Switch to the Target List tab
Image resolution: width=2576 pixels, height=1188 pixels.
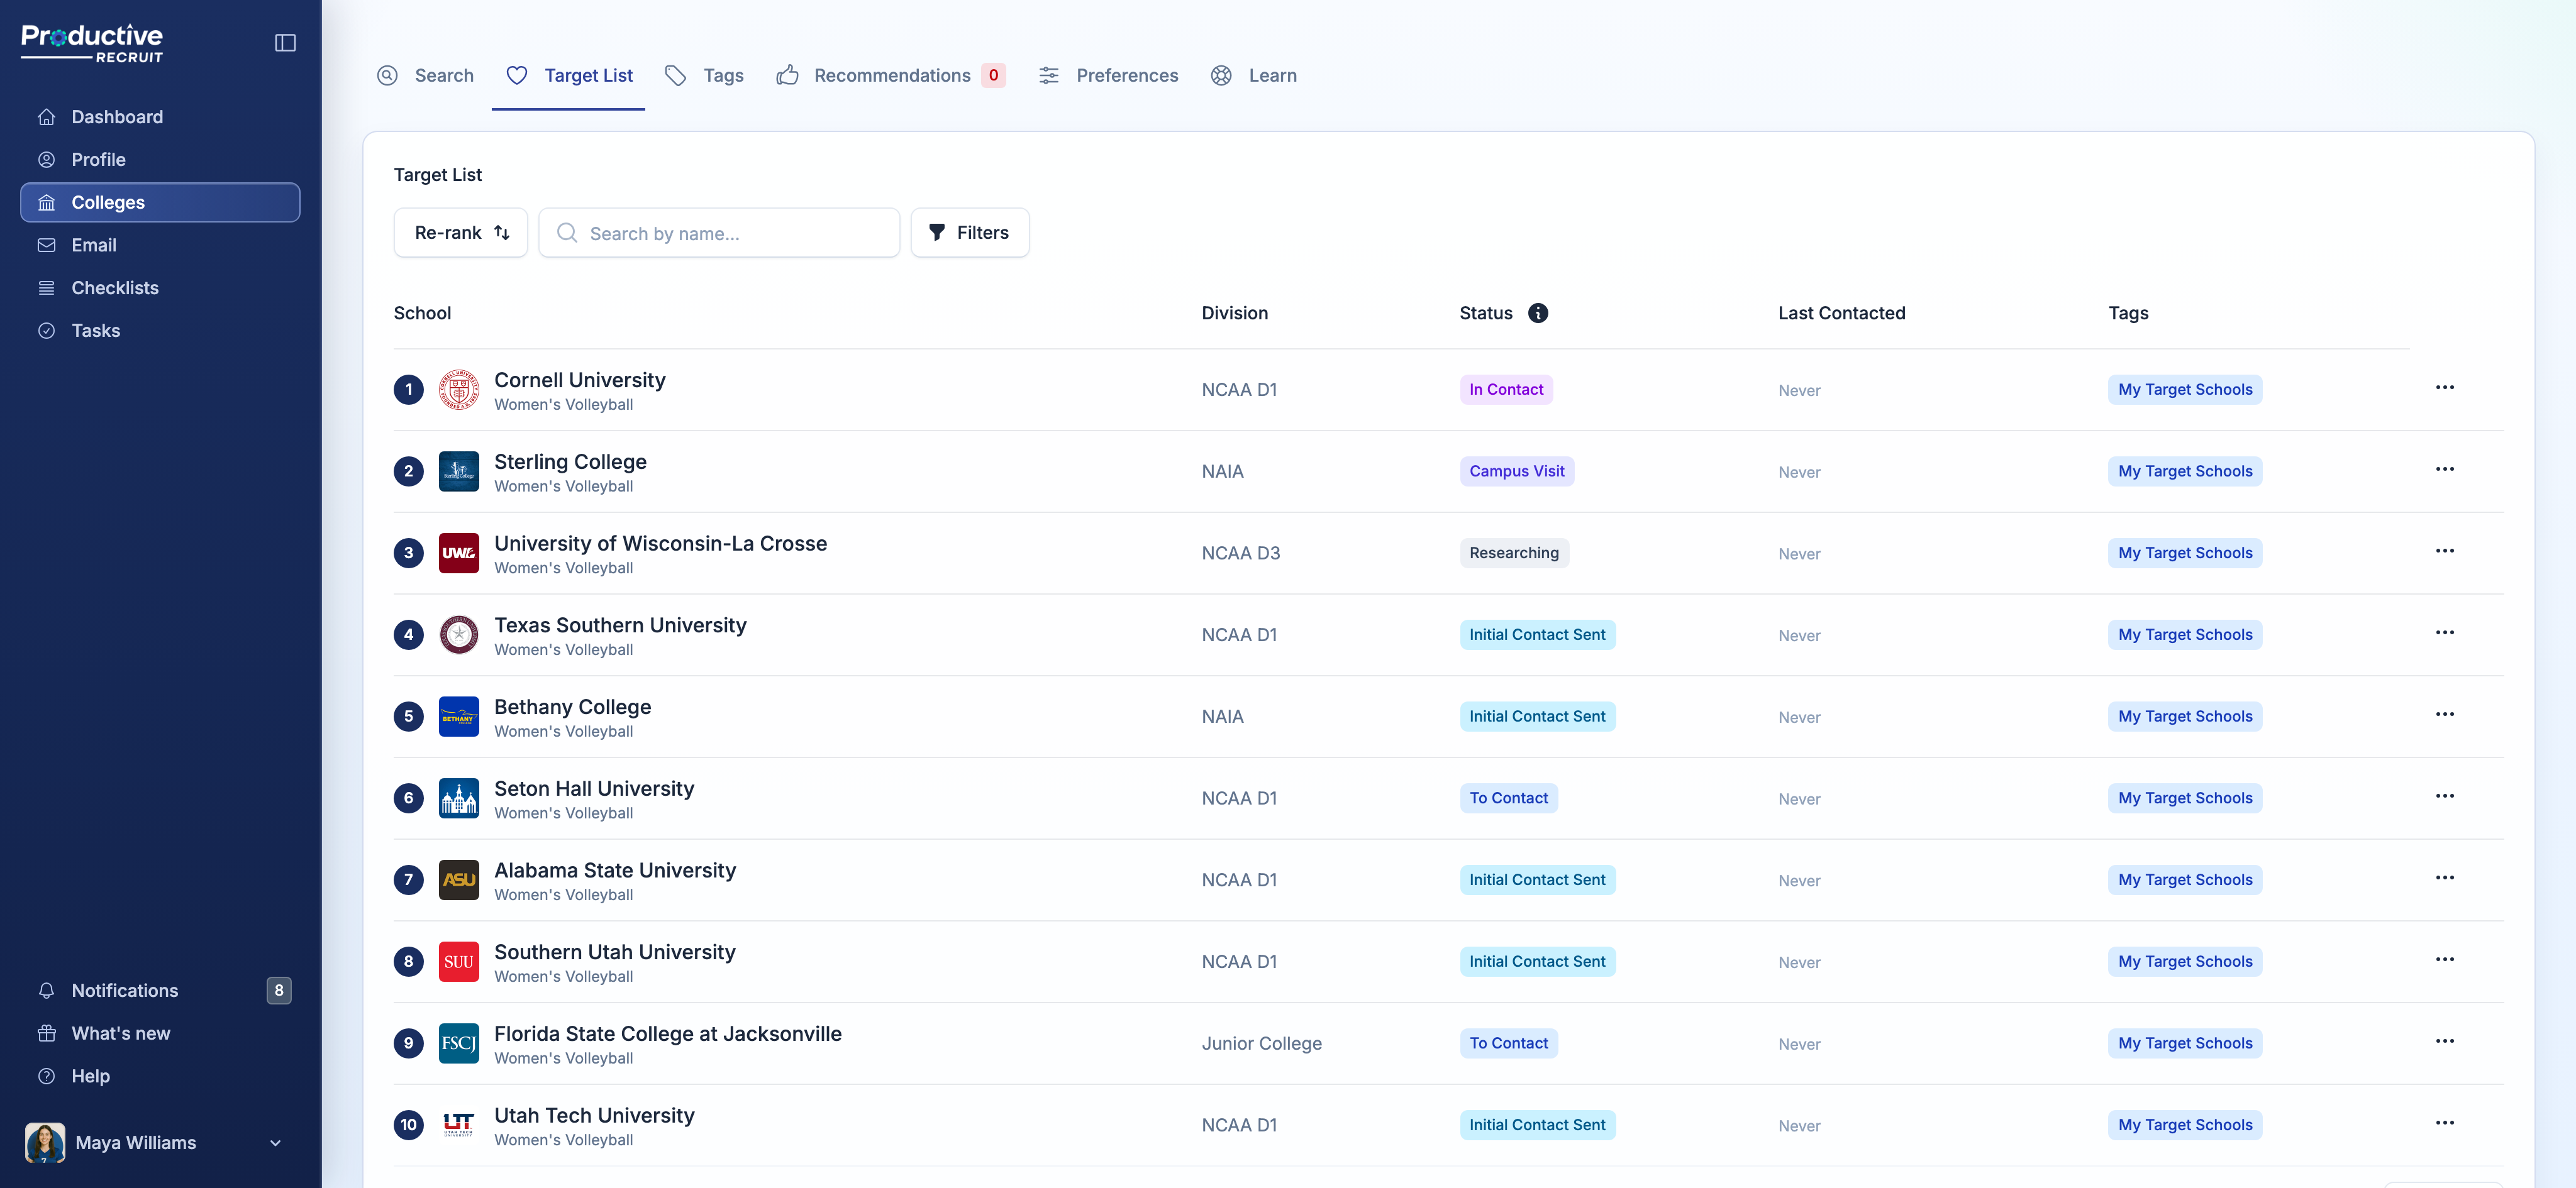[x=569, y=76]
